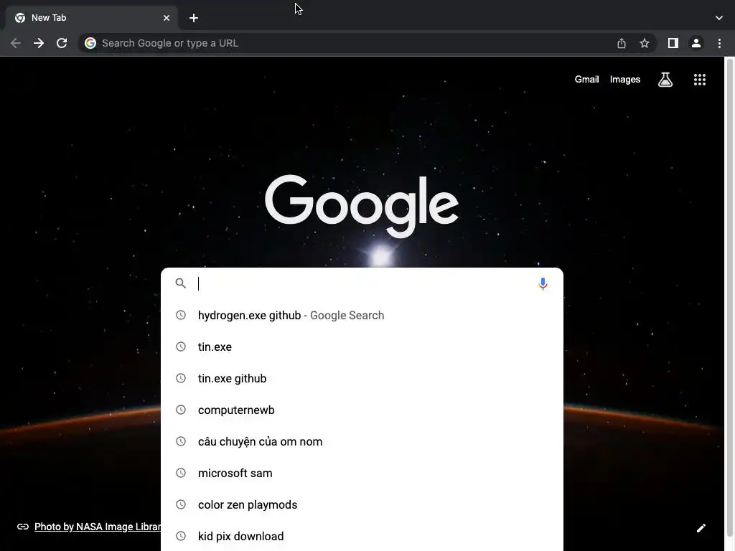Open the side panel
Viewport: 735px width, 551px height.
coord(673,43)
